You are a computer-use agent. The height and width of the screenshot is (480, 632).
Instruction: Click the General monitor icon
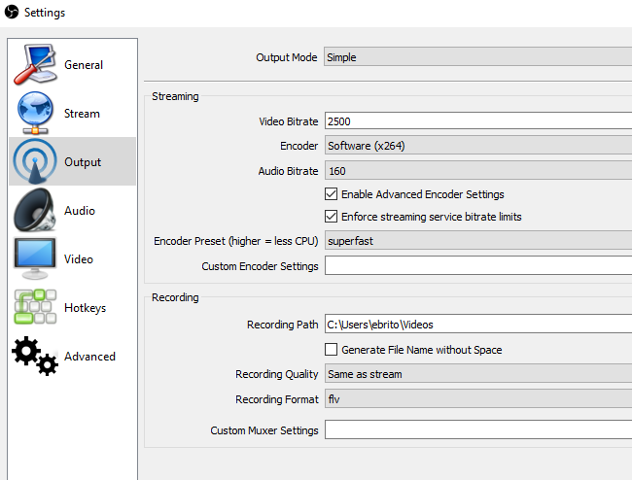coord(34,65)
